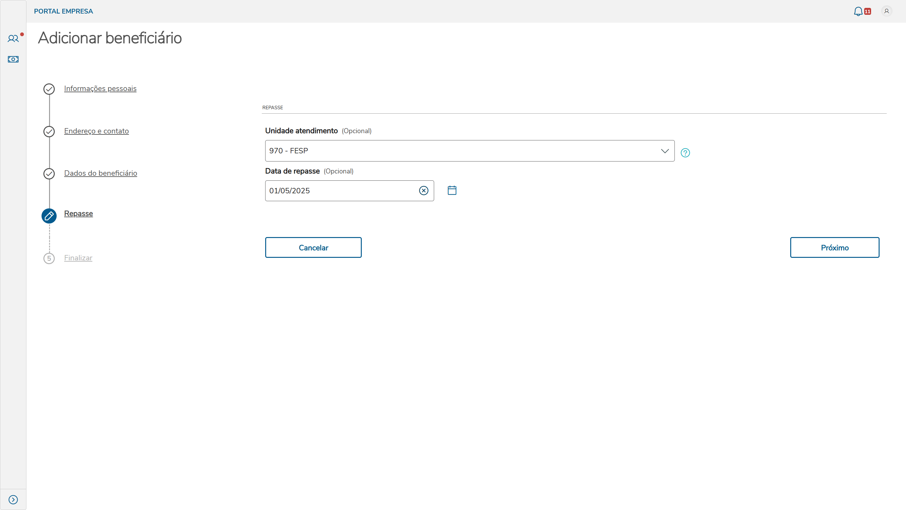Image resolution: width=906 pixels, height=510 pixels.
Task: Click the Repasse pencil step icon
Action: (x=49, y=216)
